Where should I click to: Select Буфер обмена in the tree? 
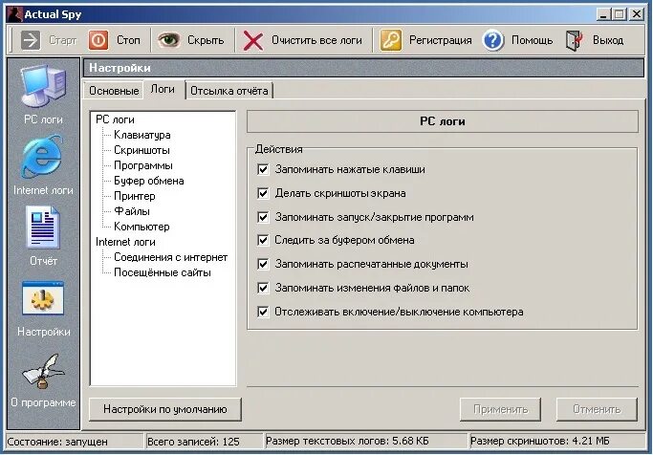tap(149, 181)
